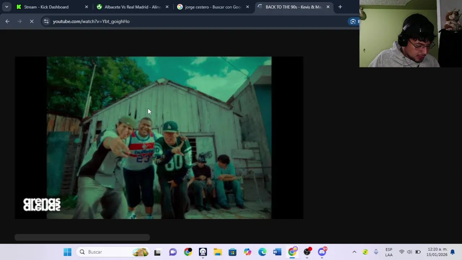Show hidden system tray icons

tap(354, 252)
